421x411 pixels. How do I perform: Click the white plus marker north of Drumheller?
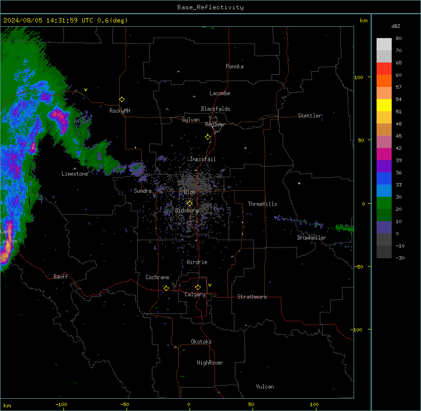299,183
